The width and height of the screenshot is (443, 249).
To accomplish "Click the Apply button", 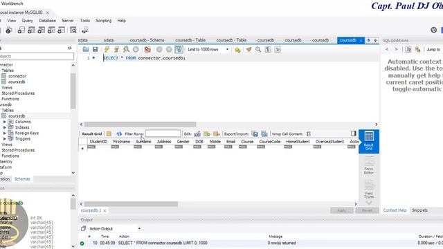I will [342, 210].
